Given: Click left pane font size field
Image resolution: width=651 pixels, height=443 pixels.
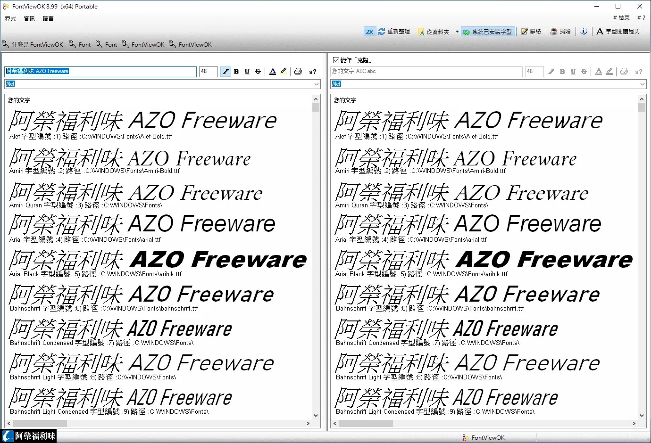Looking at the screenshot, I should tap(208, 72).
